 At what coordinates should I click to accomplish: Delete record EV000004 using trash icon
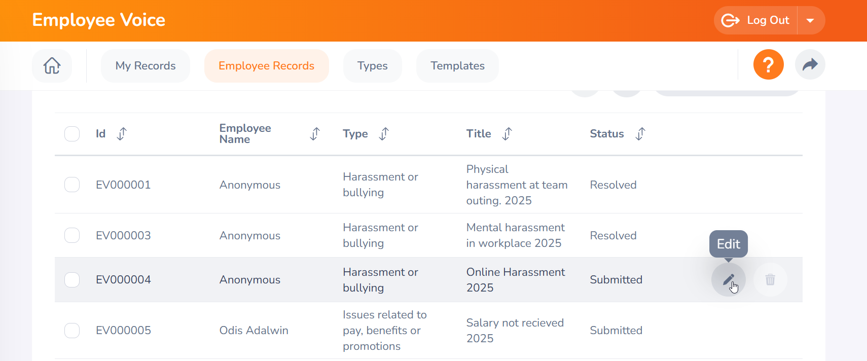[770, 279]
